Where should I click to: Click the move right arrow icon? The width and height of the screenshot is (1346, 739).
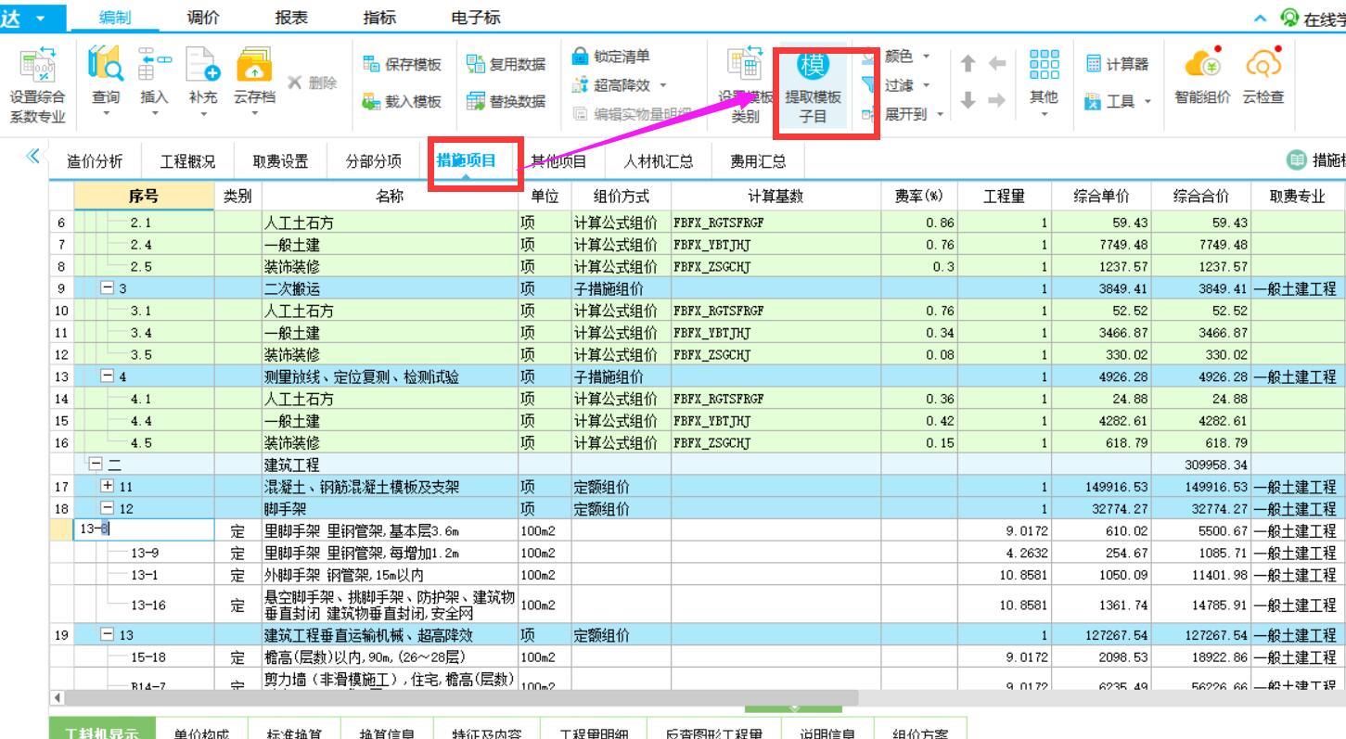pyautogui.click(x=997, y=101)
